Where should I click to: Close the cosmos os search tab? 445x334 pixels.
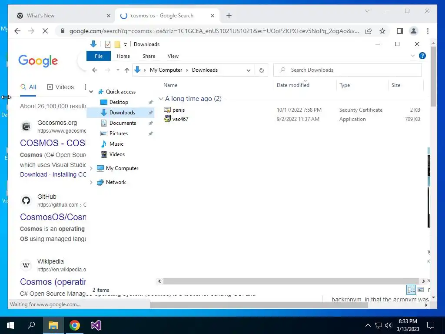pyautogui.click(x=212, y=16)
